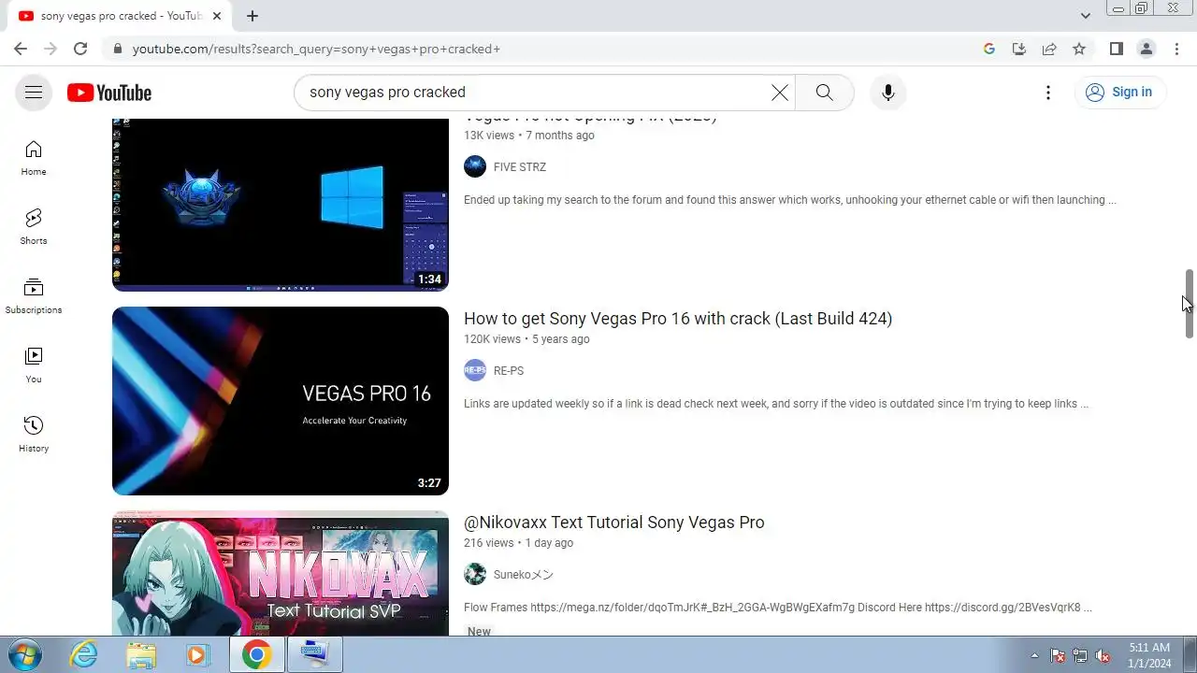Open Shorts in the sidebar

[34, 227]
